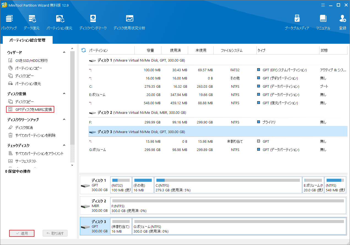Collapse the チェックディスク section
350x245 pixels.
click(64, 145)
